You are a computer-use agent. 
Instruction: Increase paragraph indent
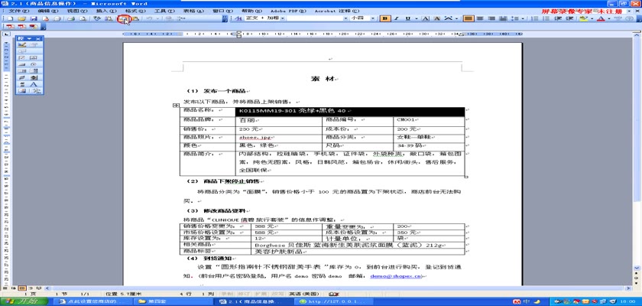[x=569, y=18]
